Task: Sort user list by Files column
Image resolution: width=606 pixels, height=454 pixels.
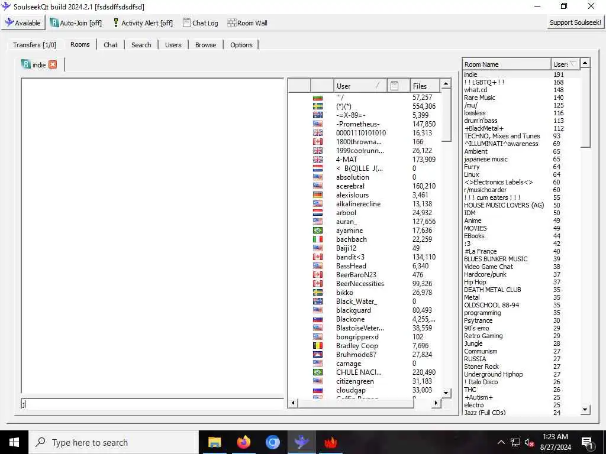Action: point(424,86)
